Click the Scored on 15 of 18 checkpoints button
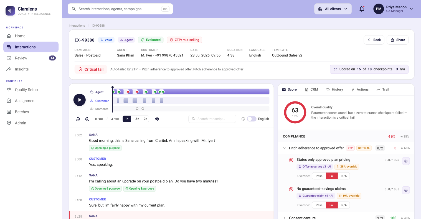This screenshot has width=421, height=219. (x=369, y=69)
